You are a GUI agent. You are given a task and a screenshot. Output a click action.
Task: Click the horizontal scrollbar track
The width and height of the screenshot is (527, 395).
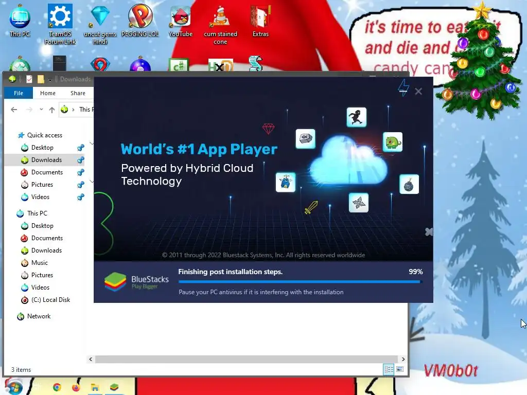pos(247,360)
